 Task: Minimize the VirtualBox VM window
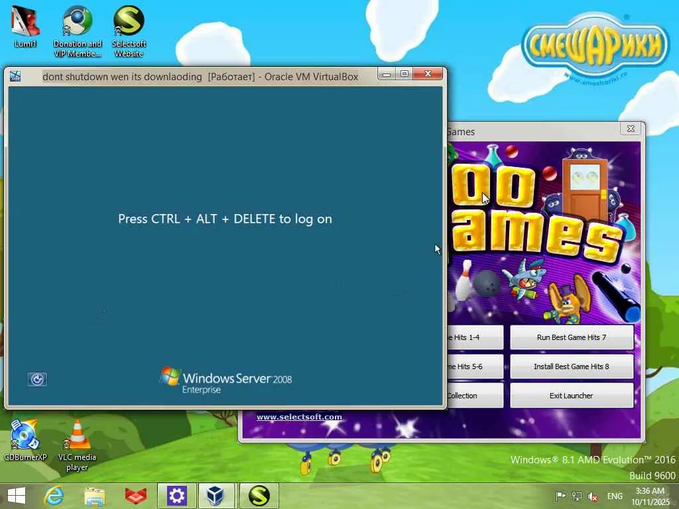coord(387,74)
